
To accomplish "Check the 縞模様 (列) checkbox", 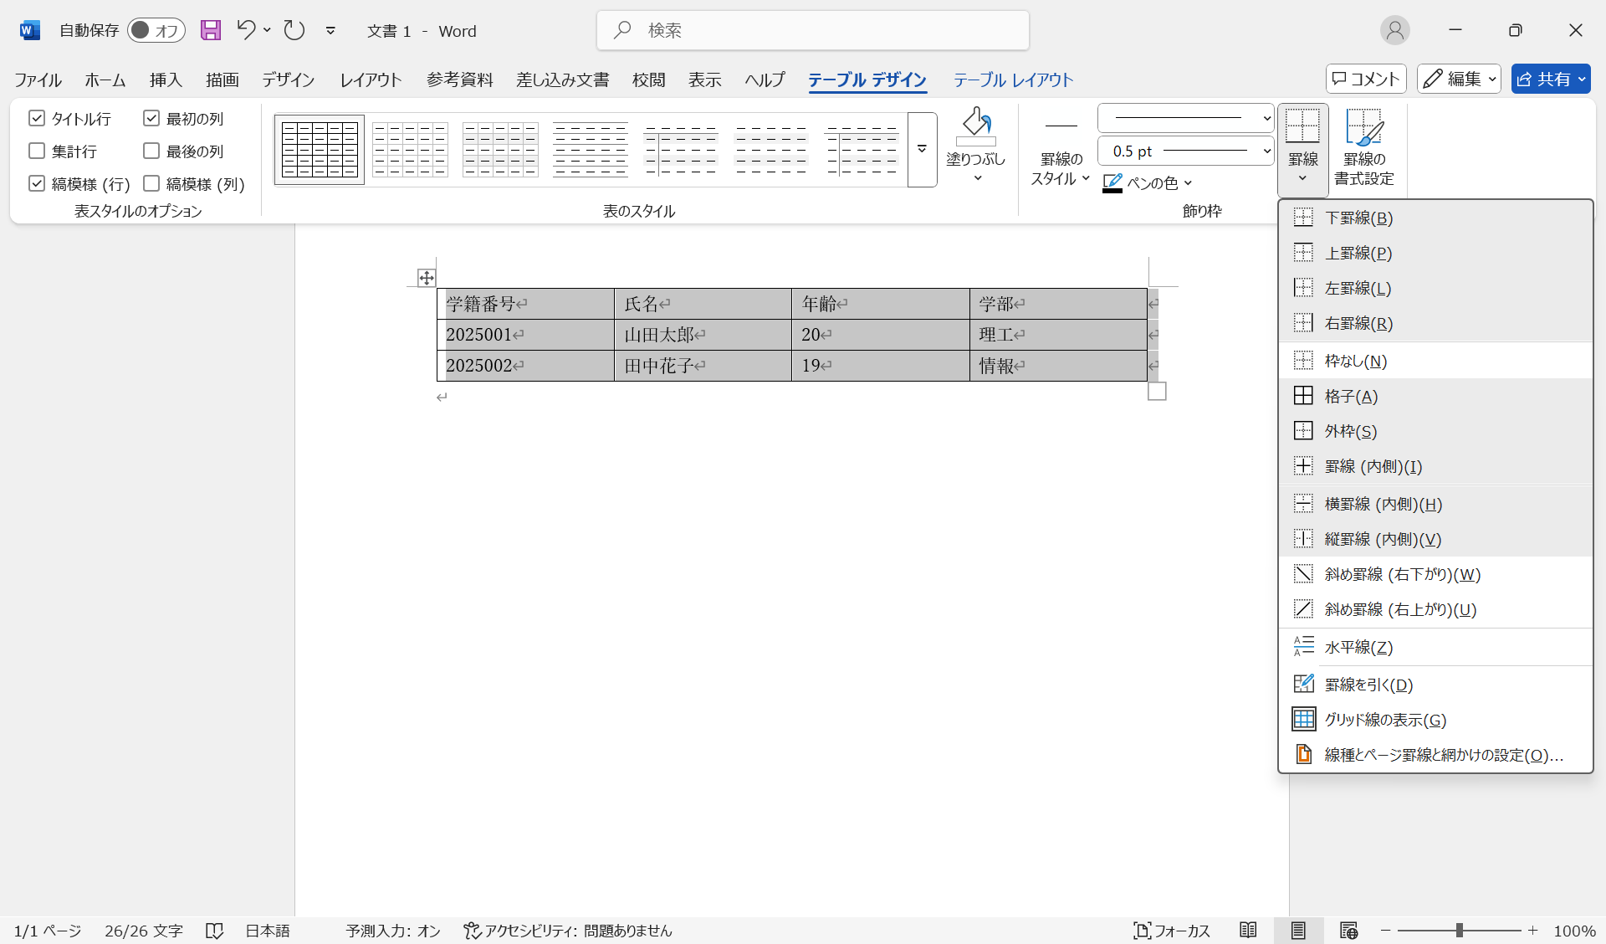I will 151,183.
